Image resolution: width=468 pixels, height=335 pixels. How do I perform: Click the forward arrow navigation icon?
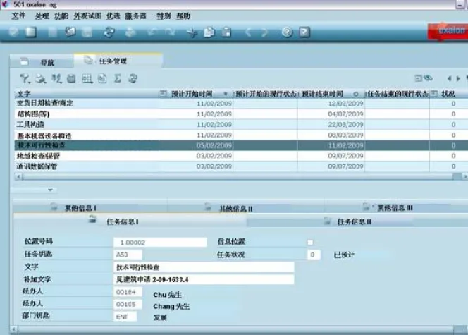(x=264, y=32)
